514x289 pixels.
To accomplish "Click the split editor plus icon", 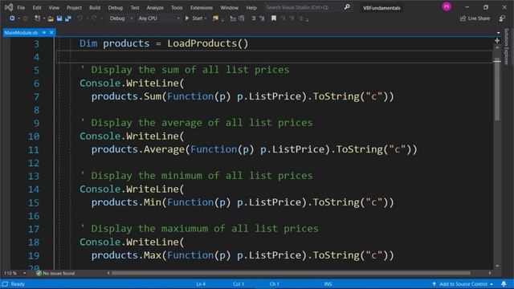I will 497,41.
